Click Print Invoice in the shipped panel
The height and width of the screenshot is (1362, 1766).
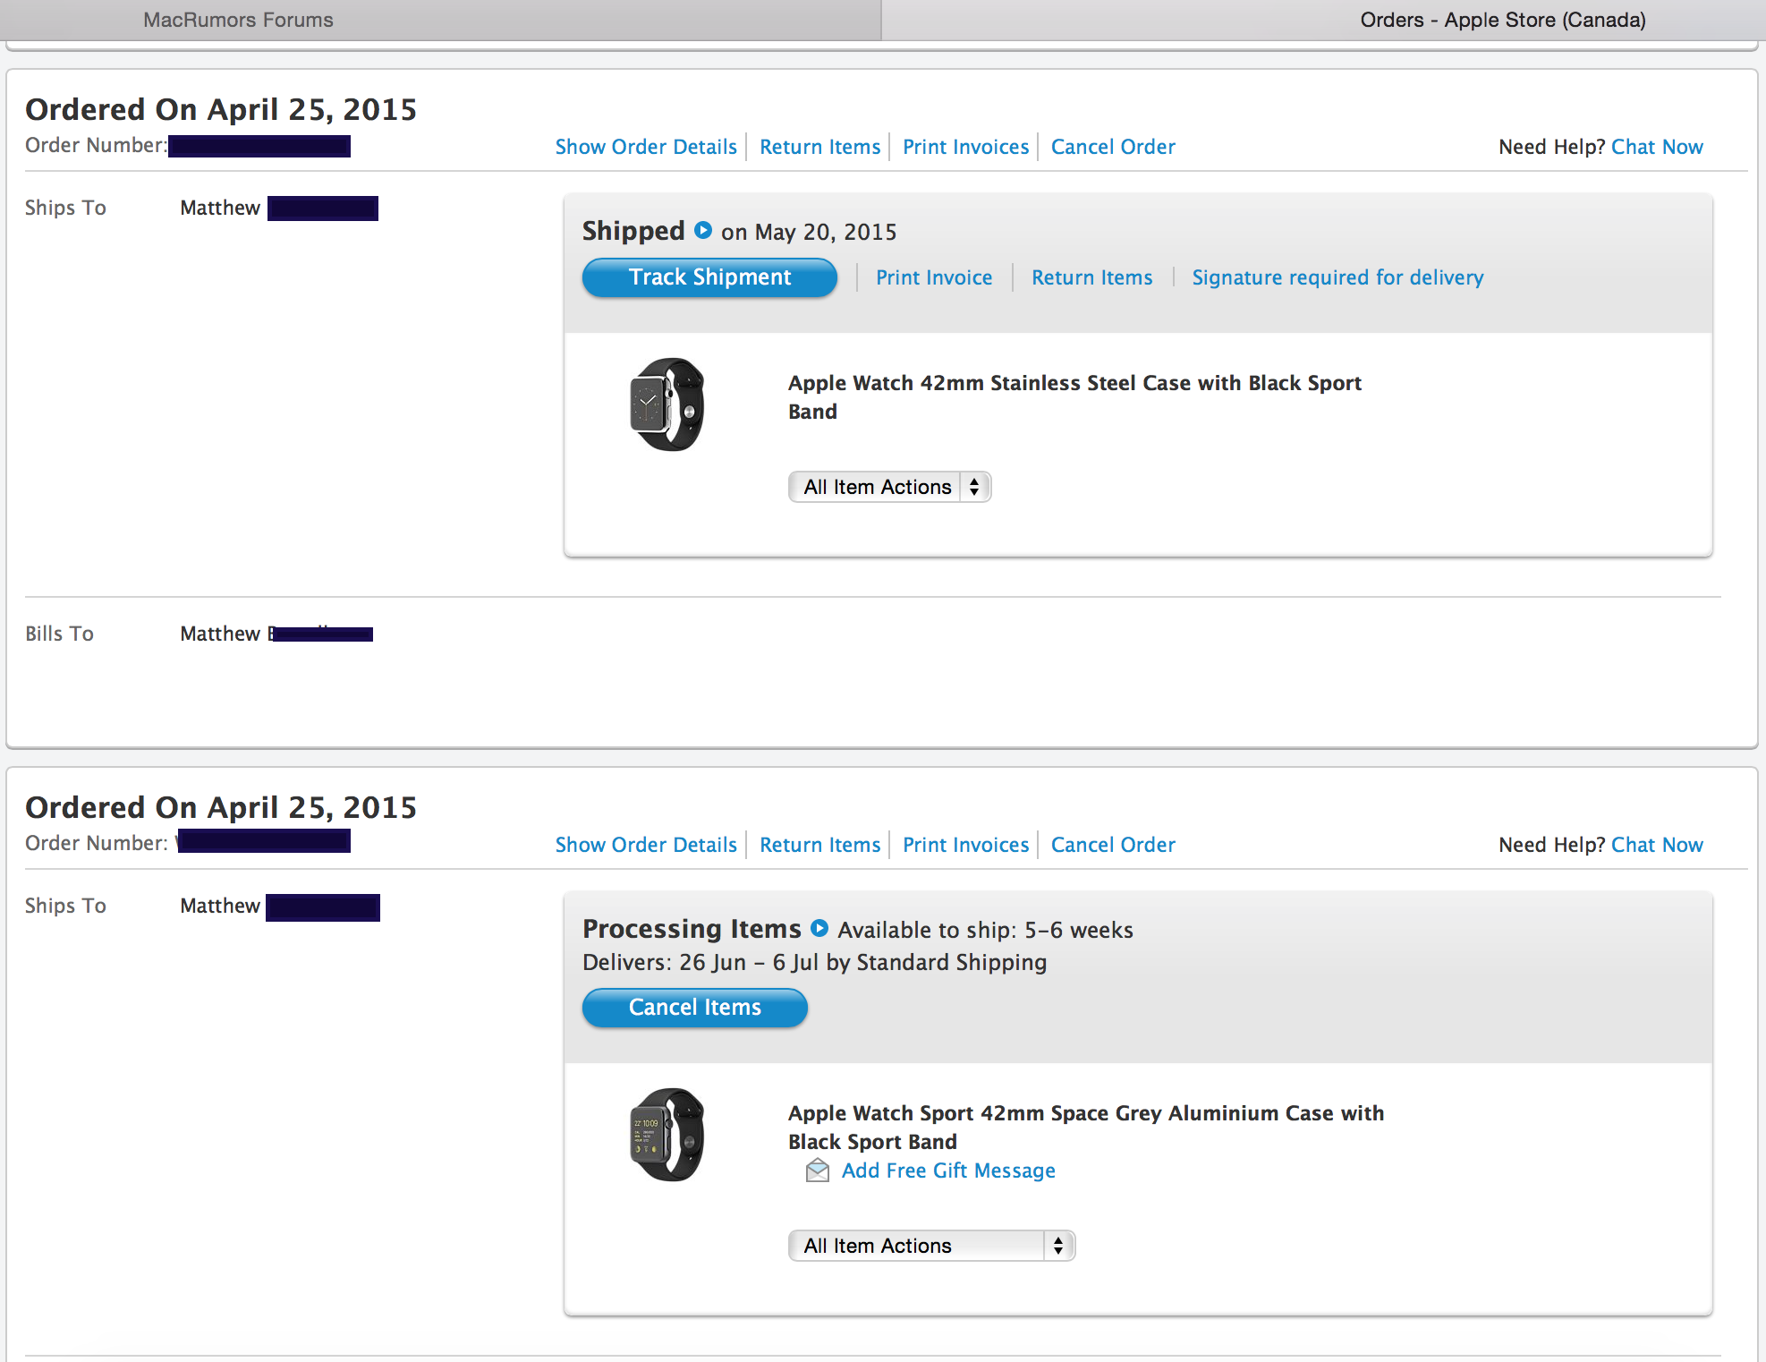(934, 277)
